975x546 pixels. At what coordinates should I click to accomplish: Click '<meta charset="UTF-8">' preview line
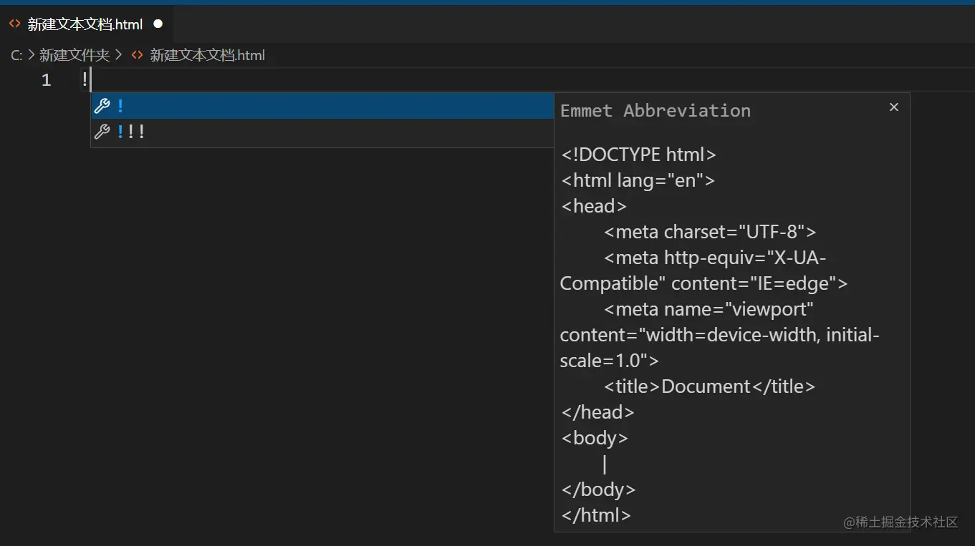pyautogui.click(x=710, y=232)
